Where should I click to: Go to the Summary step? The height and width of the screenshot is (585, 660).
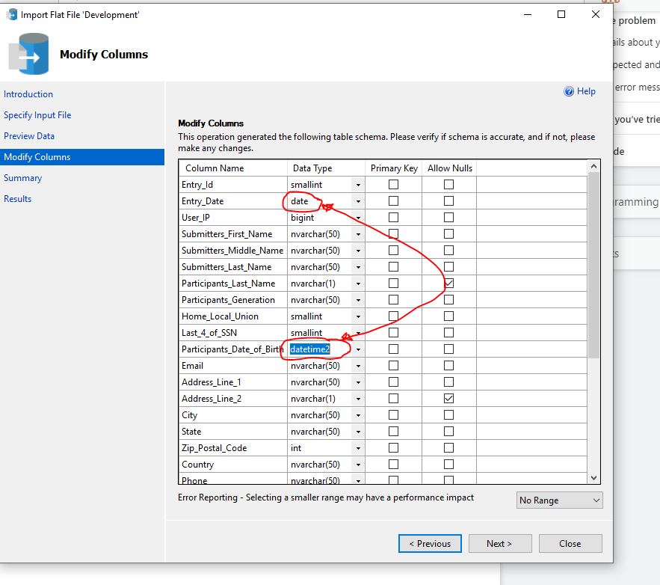[22, 177]
